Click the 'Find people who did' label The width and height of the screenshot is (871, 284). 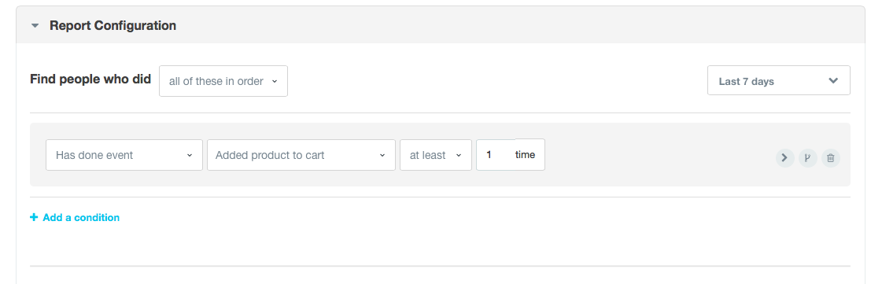pos(90,79)
